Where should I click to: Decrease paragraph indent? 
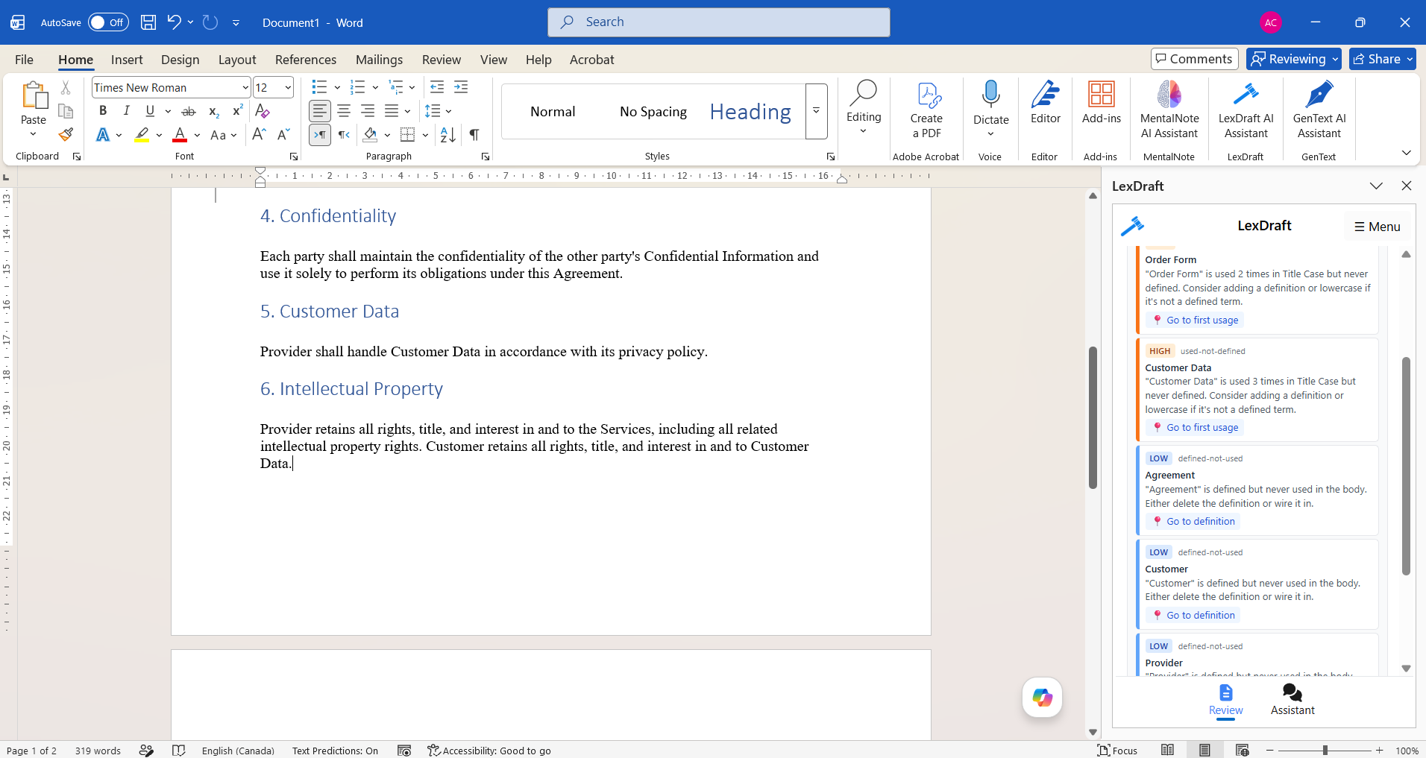pos(437,87)
